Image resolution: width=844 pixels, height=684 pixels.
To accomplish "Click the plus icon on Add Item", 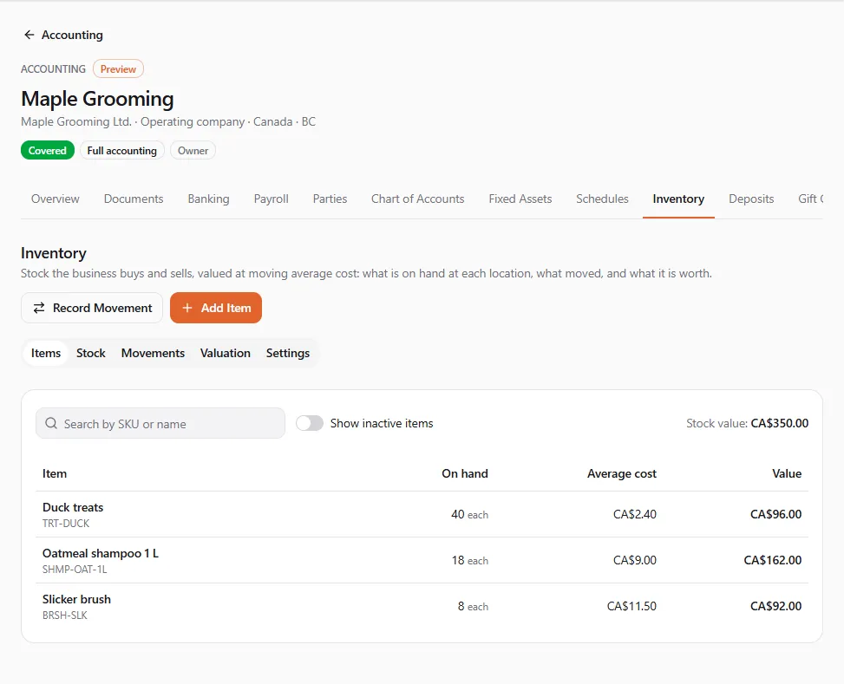I will tap(186, 308).
